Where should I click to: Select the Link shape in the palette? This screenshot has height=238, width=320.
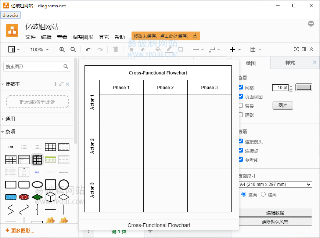click(x=37, y=172)
